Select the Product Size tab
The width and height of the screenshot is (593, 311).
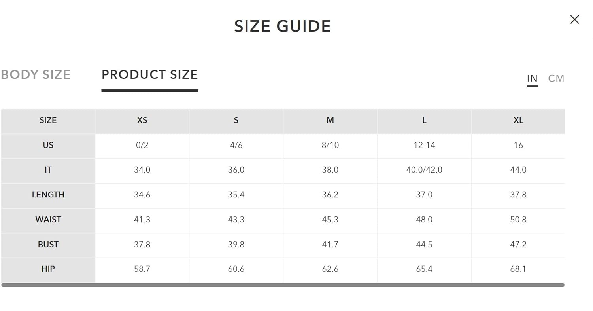[150, 75]
